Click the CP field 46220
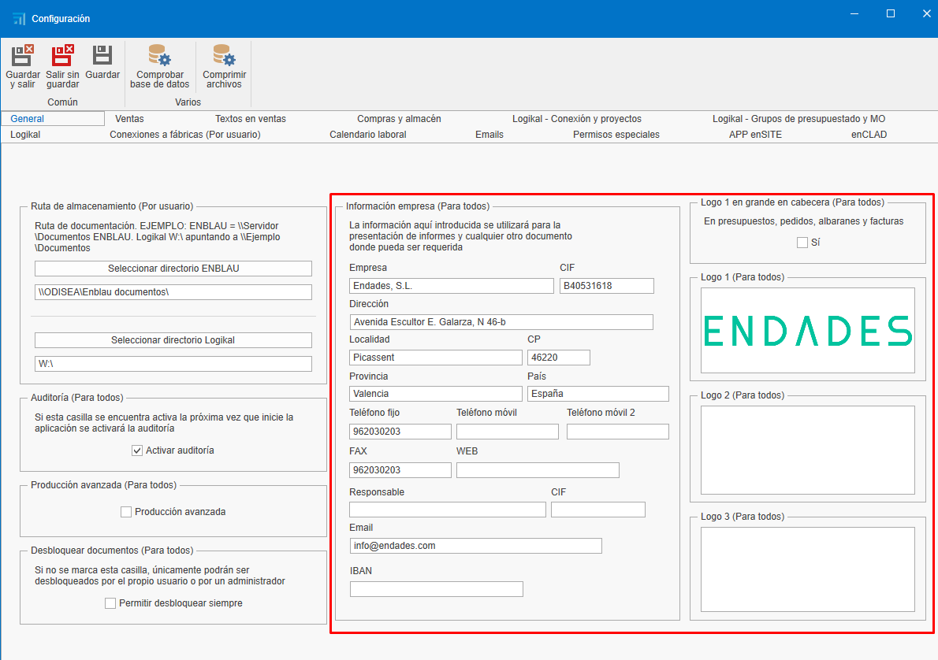The width and height of the screenshot is (938, 660). point(559,358)
